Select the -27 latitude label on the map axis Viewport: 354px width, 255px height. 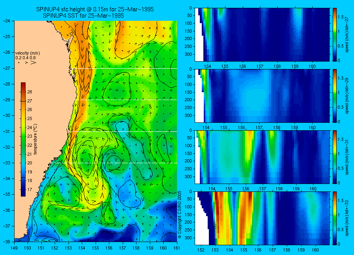click(x=7, y=68)
